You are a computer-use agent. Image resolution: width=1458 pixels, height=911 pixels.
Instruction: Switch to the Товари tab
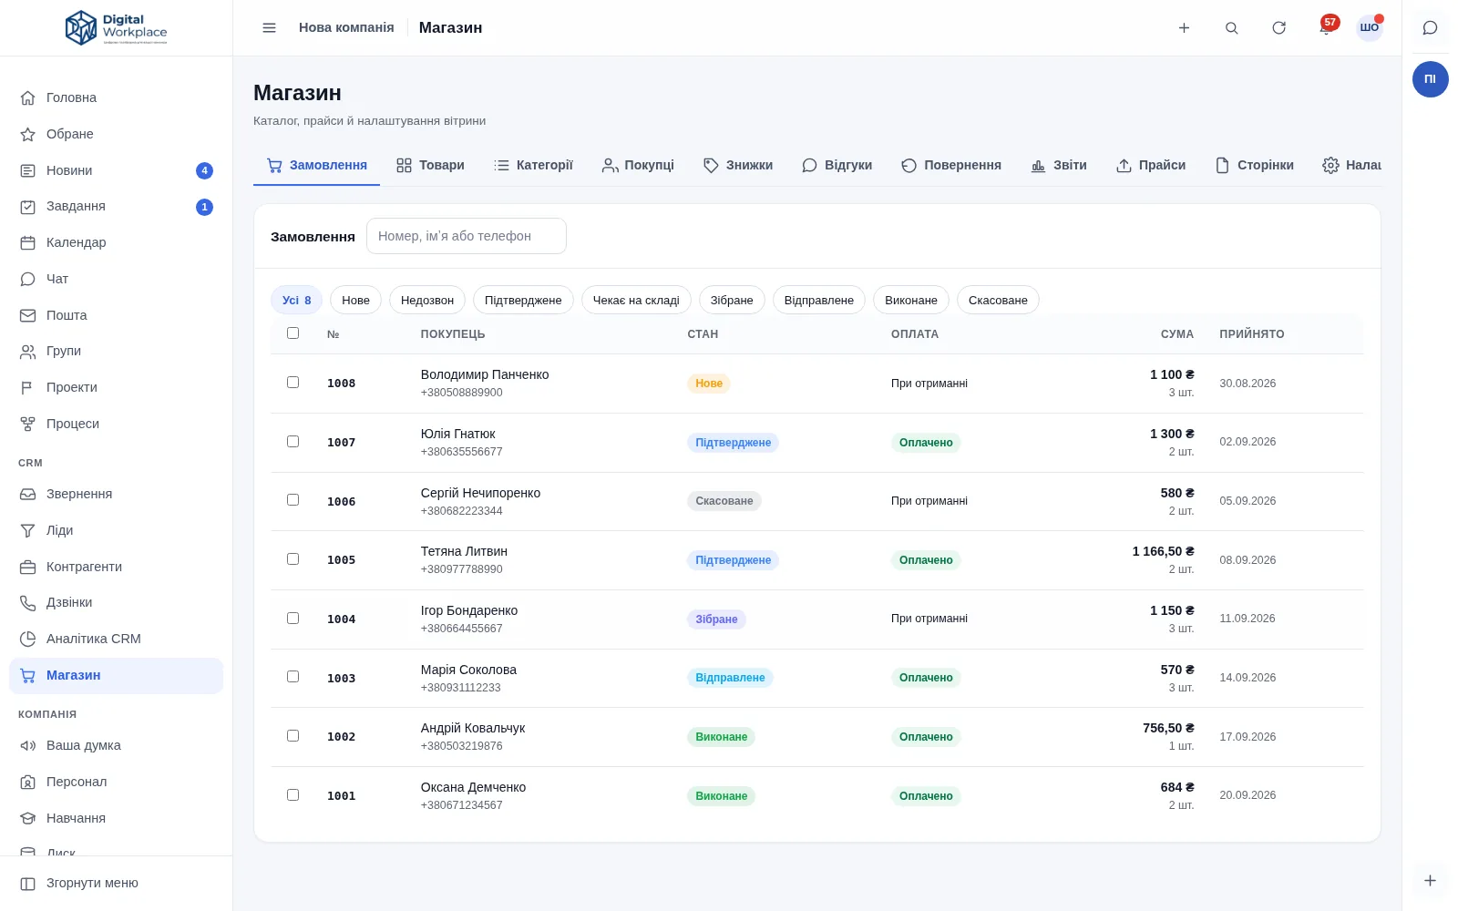pos(430,165)
